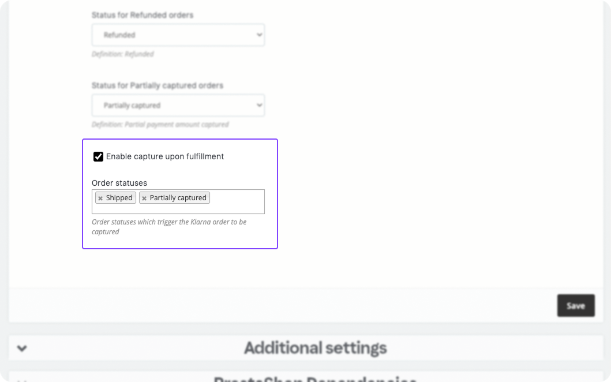611x382 pixels.
Task: Click the arrow on the Partially captured select box
Action: point(259,105)
